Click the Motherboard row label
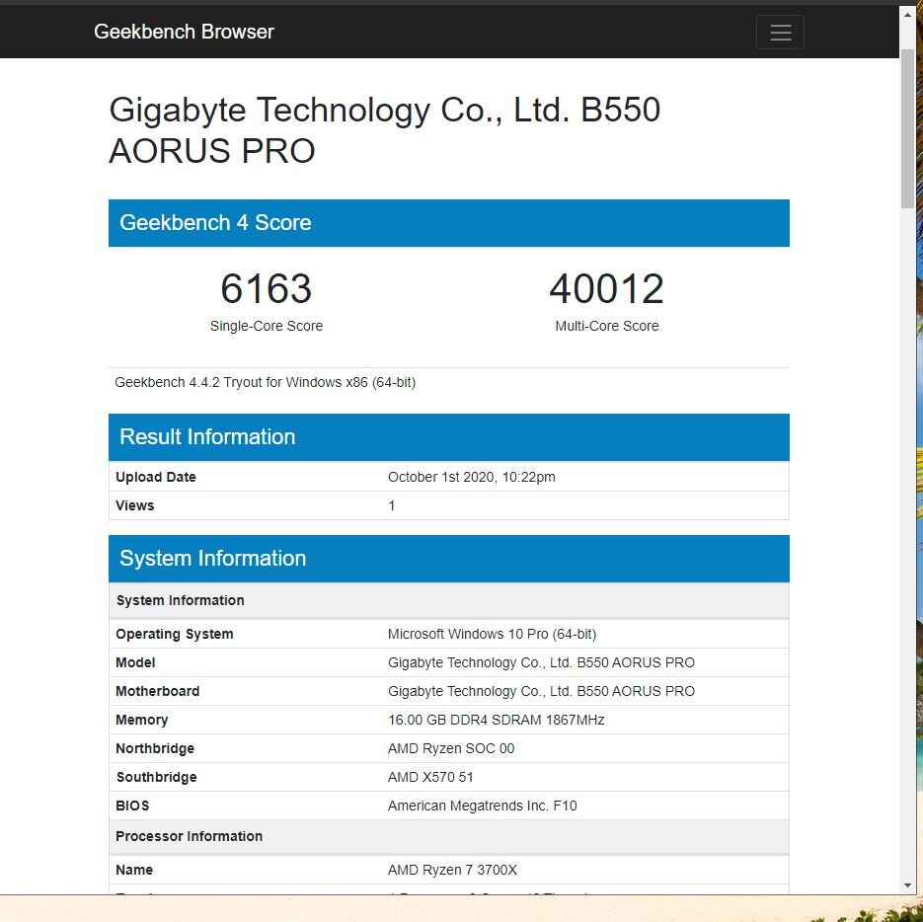This screenshot has width=923, height=922. 157,691
